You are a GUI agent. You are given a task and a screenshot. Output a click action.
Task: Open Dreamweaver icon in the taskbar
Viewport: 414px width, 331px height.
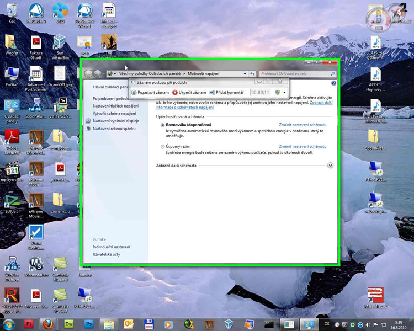click(68, 324)
